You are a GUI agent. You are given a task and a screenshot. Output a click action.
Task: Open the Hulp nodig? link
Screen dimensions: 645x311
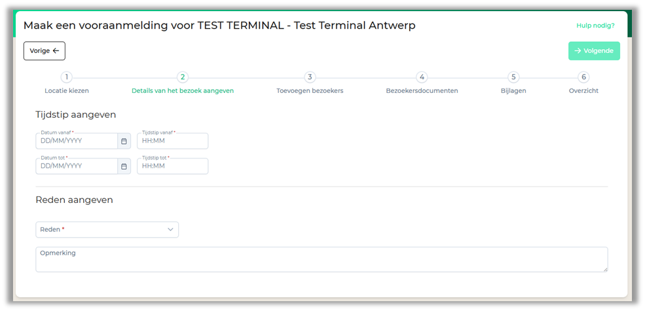coord(595,26)
